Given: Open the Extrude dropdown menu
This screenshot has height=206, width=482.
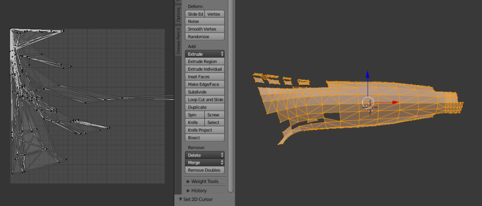Looking at the screenshot, I should [x=205, y=54].
